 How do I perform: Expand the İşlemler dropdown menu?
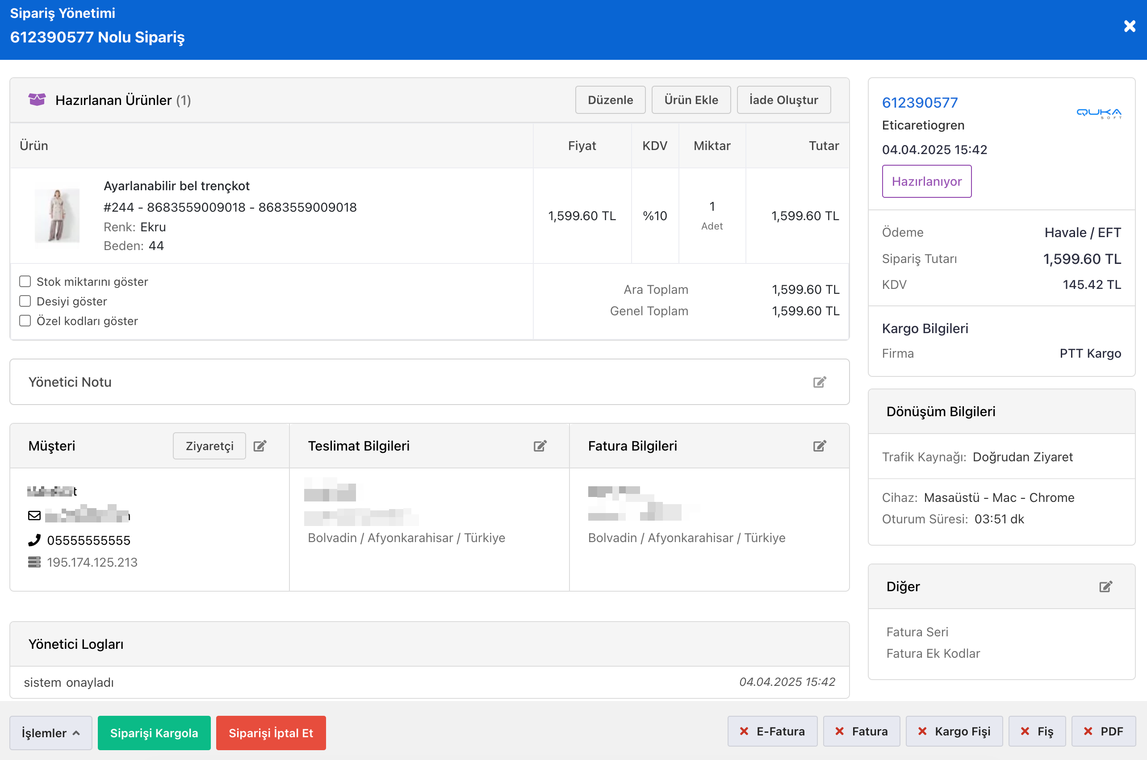[50, 732]
